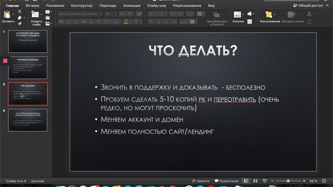
Task: Click the zoom slider handle
Action: click(288, 181)
